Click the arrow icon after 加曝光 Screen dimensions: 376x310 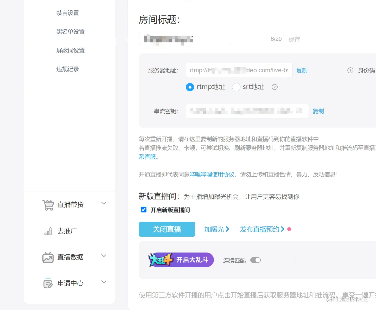click(227, 229)
